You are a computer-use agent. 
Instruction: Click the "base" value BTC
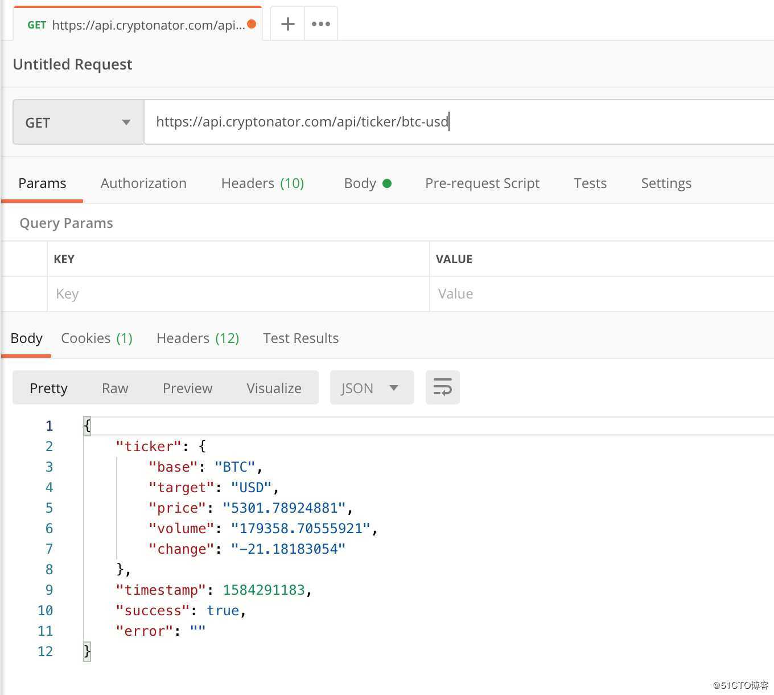tap(234, 467)
